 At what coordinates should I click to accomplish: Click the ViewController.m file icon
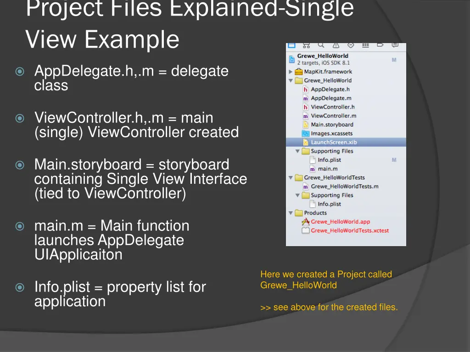[305, 116]
